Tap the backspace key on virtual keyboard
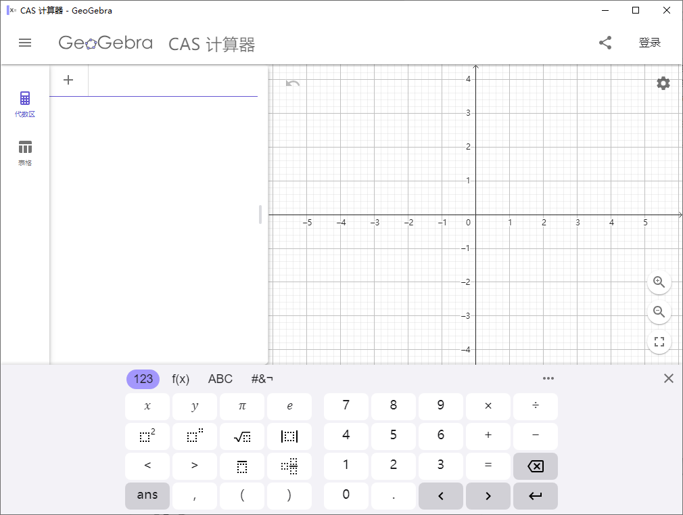This screenshot has width=683, height=515. pyautogui.click(x=535, y=466)
